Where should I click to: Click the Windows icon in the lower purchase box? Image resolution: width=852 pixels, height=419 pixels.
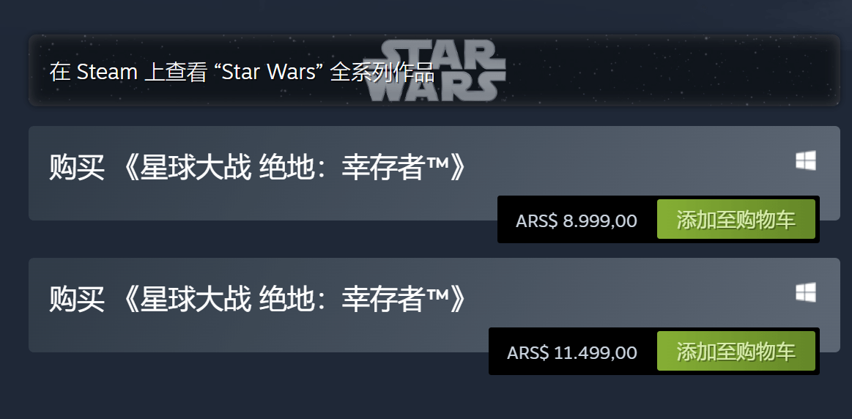coord(806,293)
